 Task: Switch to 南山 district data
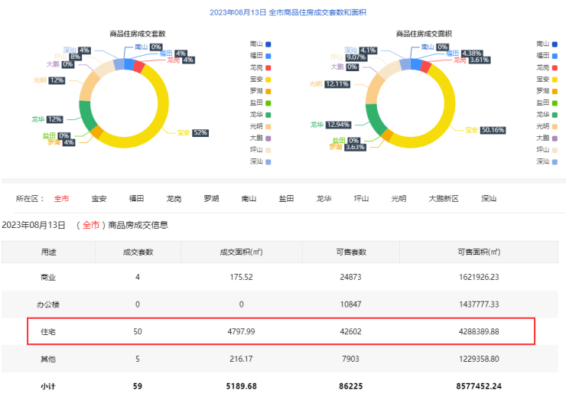(249, 199)
